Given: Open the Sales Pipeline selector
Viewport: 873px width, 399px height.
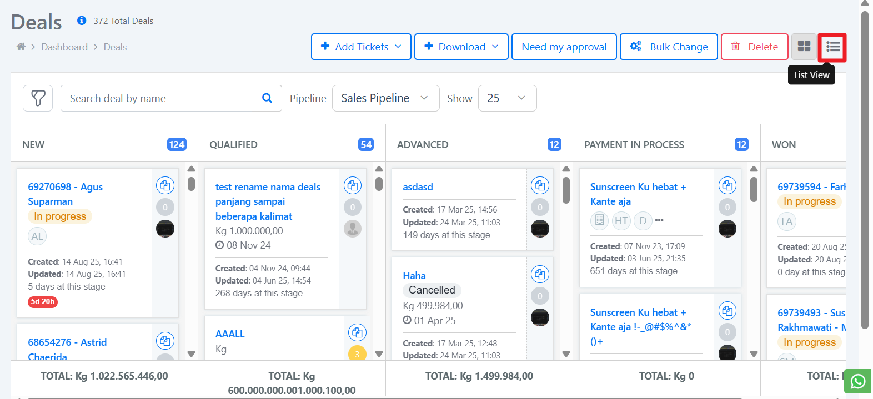Looking at the screenshot, I should 385,98.
